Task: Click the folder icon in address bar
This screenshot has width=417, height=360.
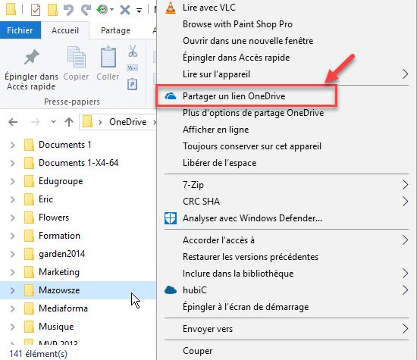Action: (x=87, y=122)
